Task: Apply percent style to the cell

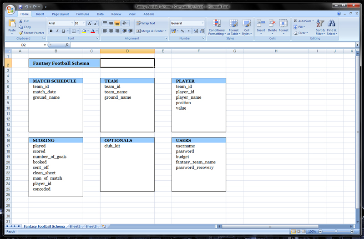Action: click(x=183, y=31)
